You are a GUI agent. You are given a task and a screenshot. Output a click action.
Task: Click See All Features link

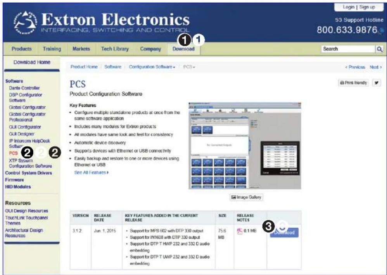[x=91, y=172]
